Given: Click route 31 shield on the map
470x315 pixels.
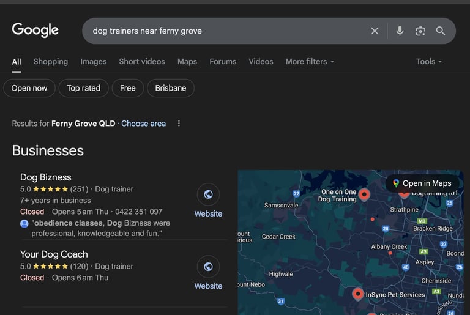Looking at the screenshot, I should pos(280,301).
